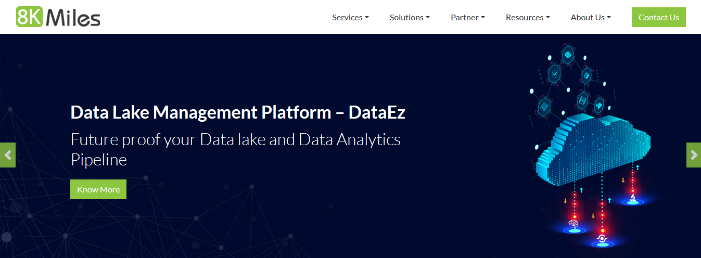Click the Contact Us button
Image resolution: width=701 pixels, height=258 pixels.
coord(659,17)
